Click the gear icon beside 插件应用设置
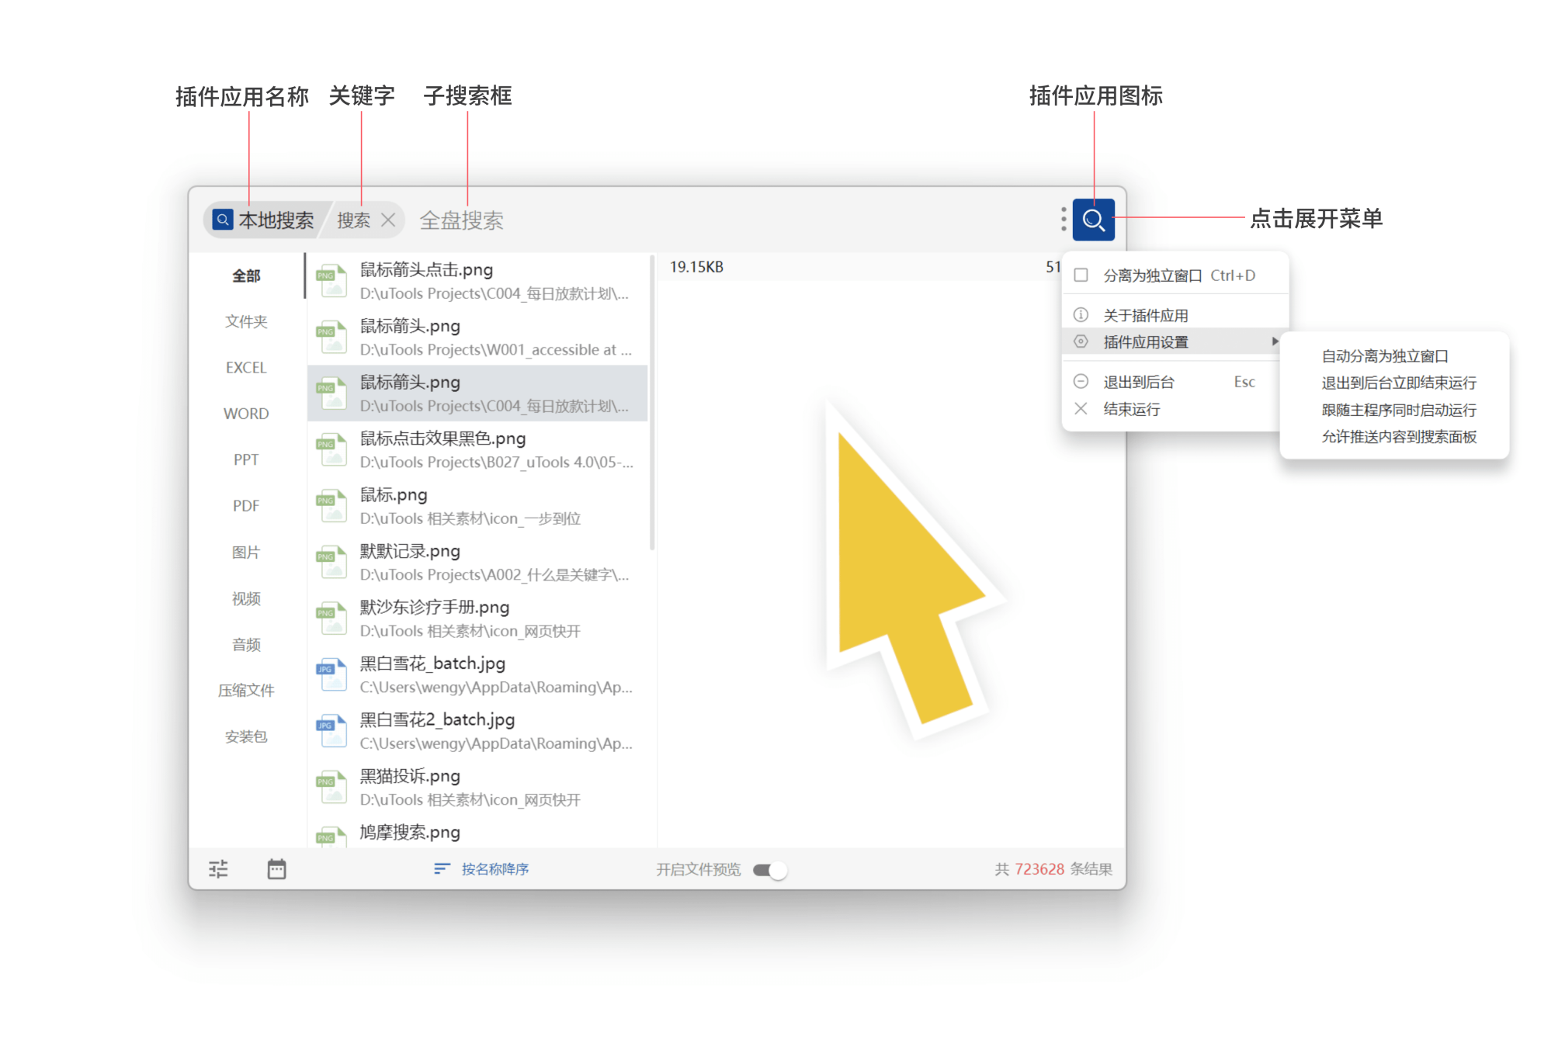The width and height of the screenshot is (1565, 1043). click(1081, 341)
